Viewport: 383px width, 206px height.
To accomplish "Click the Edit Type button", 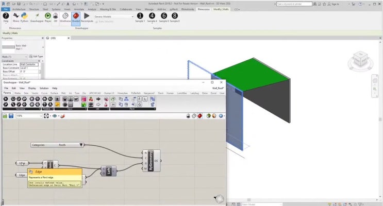I will (36, 56).
